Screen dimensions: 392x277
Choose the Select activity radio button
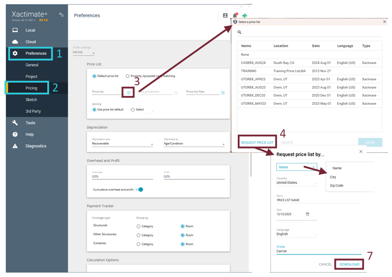click(x=133, y=110)
